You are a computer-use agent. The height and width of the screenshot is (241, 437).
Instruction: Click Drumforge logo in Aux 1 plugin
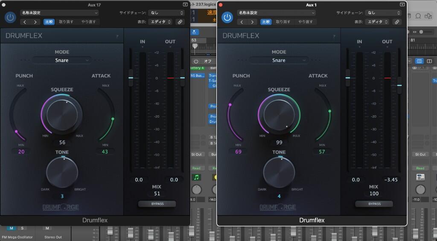click(x=277, y=207)
